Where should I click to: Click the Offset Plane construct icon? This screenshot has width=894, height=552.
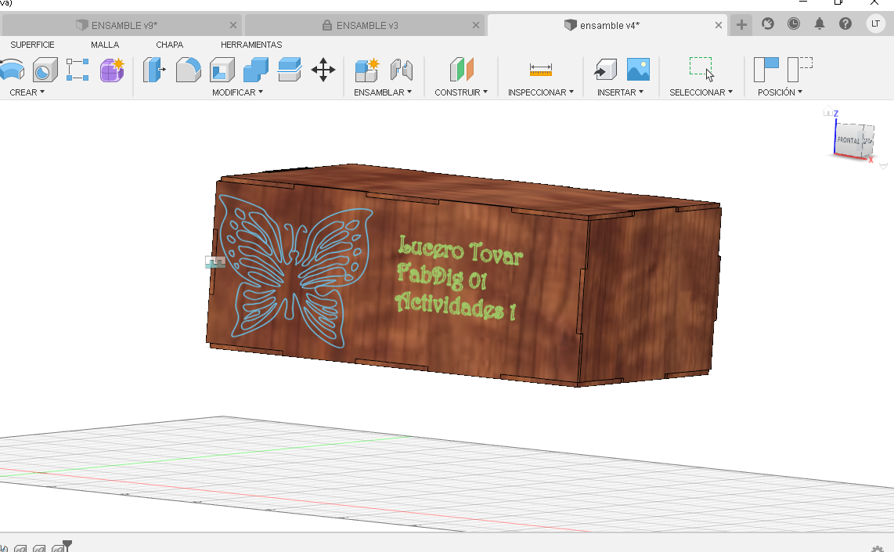(461, 70)
